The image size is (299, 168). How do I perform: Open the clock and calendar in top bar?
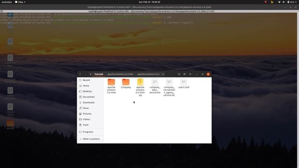click(x=149, y=2)
